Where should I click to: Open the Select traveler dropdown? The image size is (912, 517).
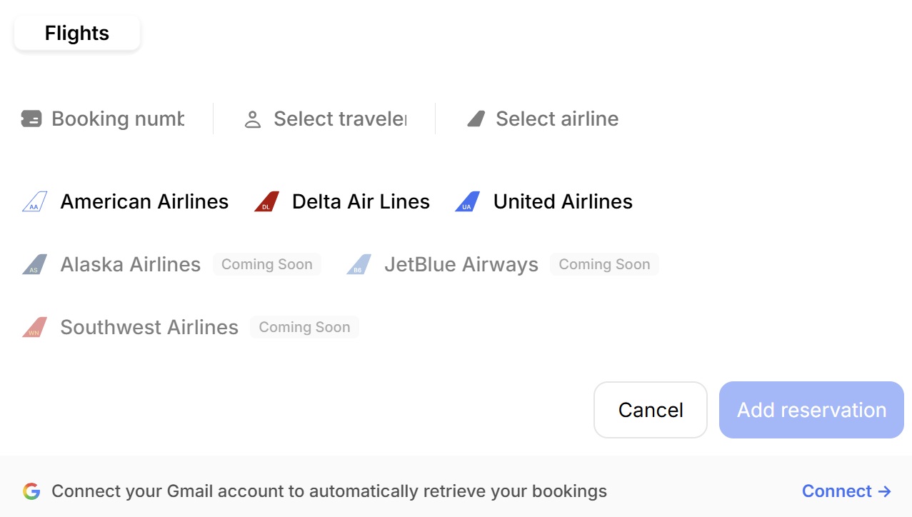pos(339,119)
